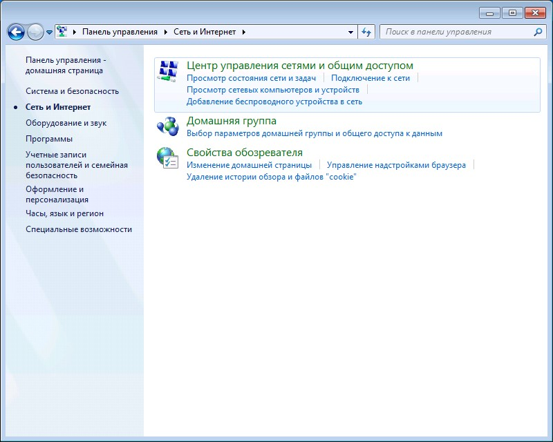Click the Forward arrow navigation button
Image resolution: width=553 pixels, height=442 pixels.
(x=35, y=32)
